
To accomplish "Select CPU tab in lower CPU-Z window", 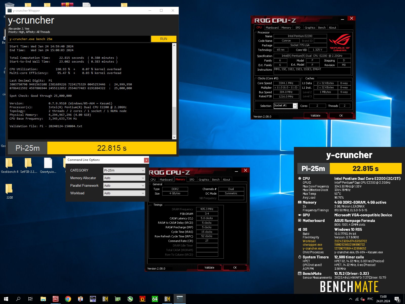I will click(x=153, y=180).
